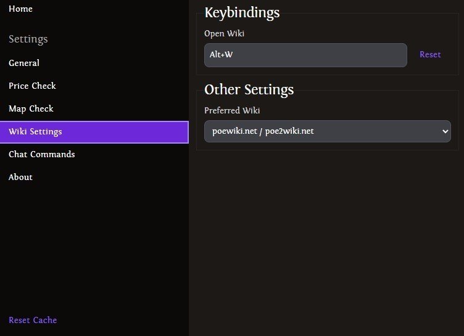The height and width of the screenshot is (336, 464).
Task: Open Price Check settings
Action: [32, 86]
